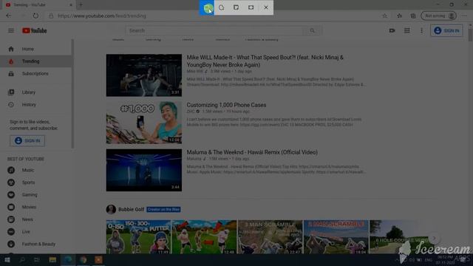Click the browser address bar URL
Image resolution: width=473 pixels, height=266 pixels.
[x=102, y=16]
